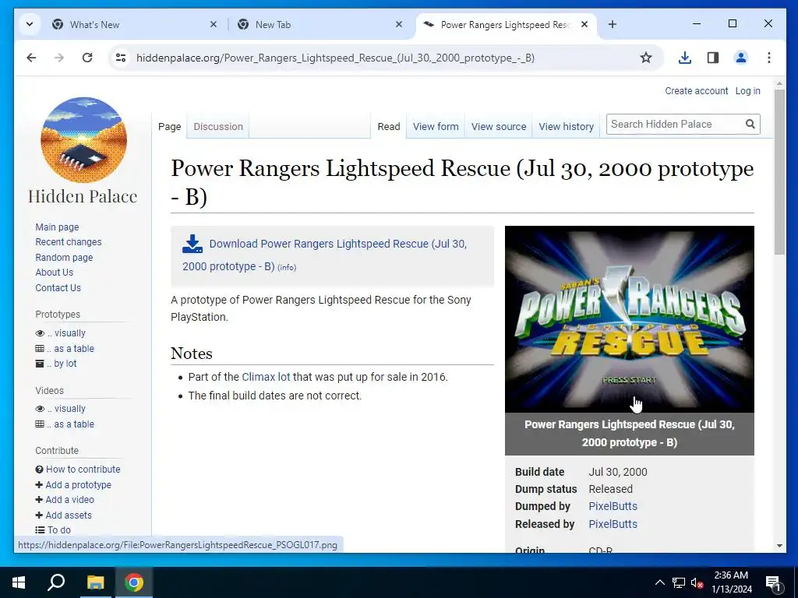Switch to the New Tab tab
This screenshot has height=598, width=798.
[x=273, y=24]
